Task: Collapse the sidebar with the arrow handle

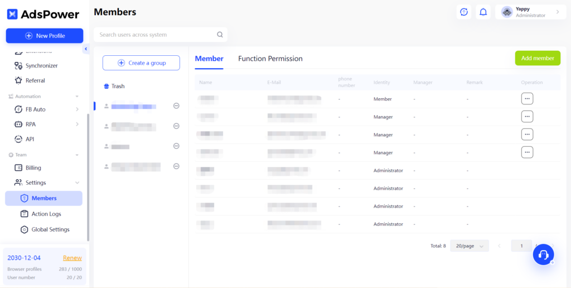Action: (x=86, y=49)
